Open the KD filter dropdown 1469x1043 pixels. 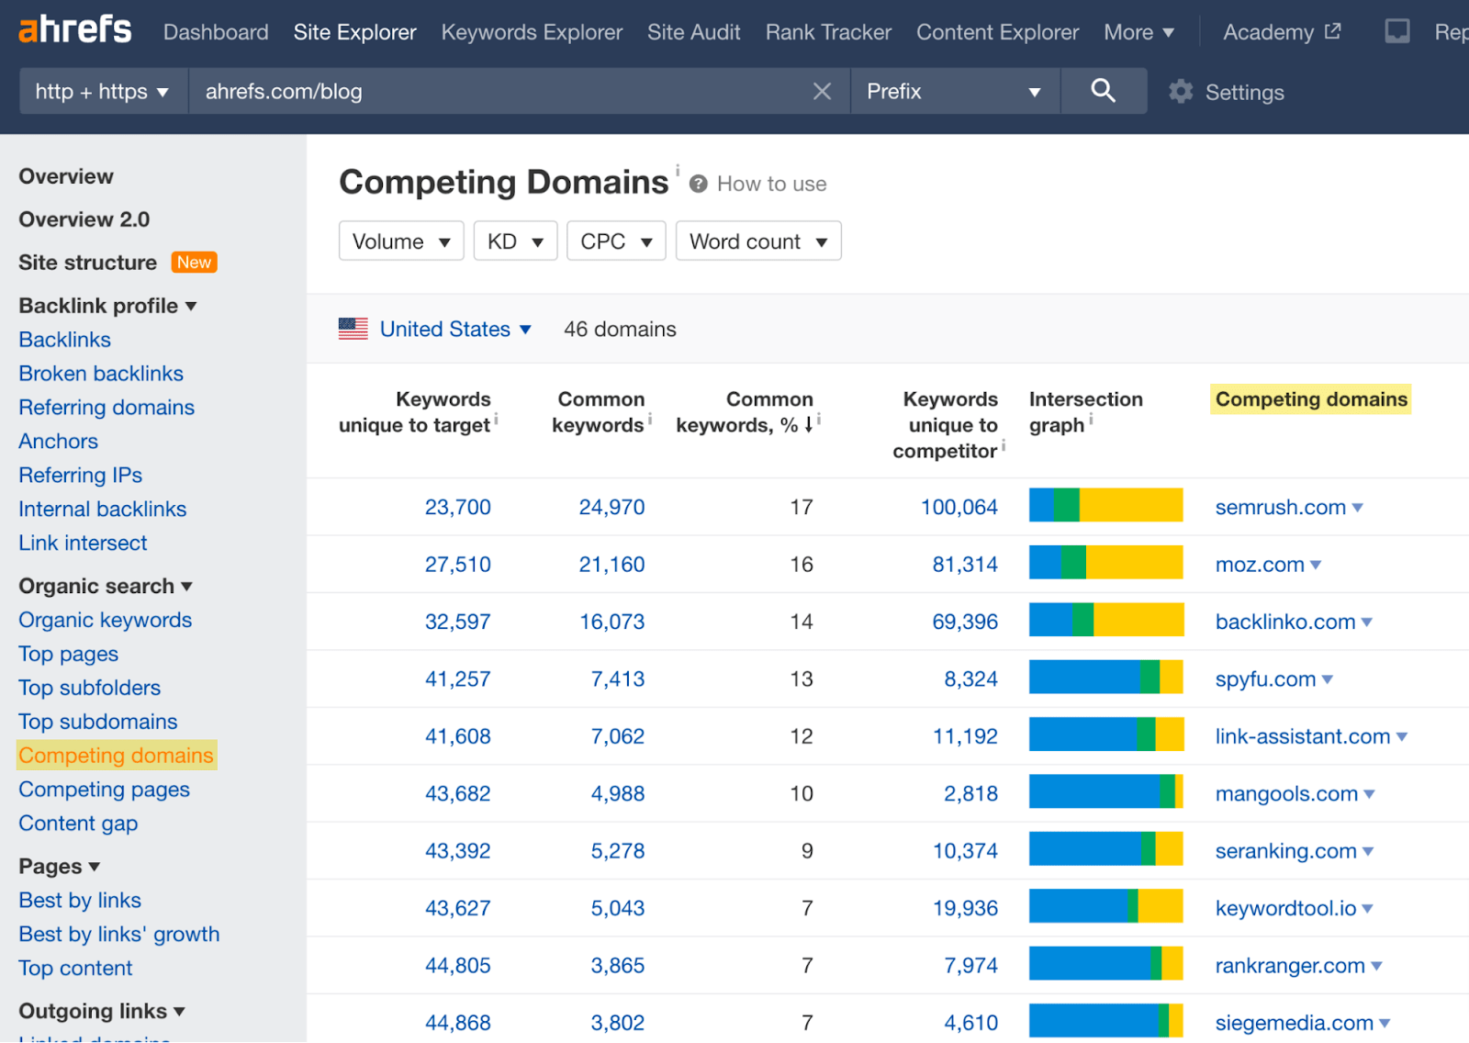tap(515, 241)
